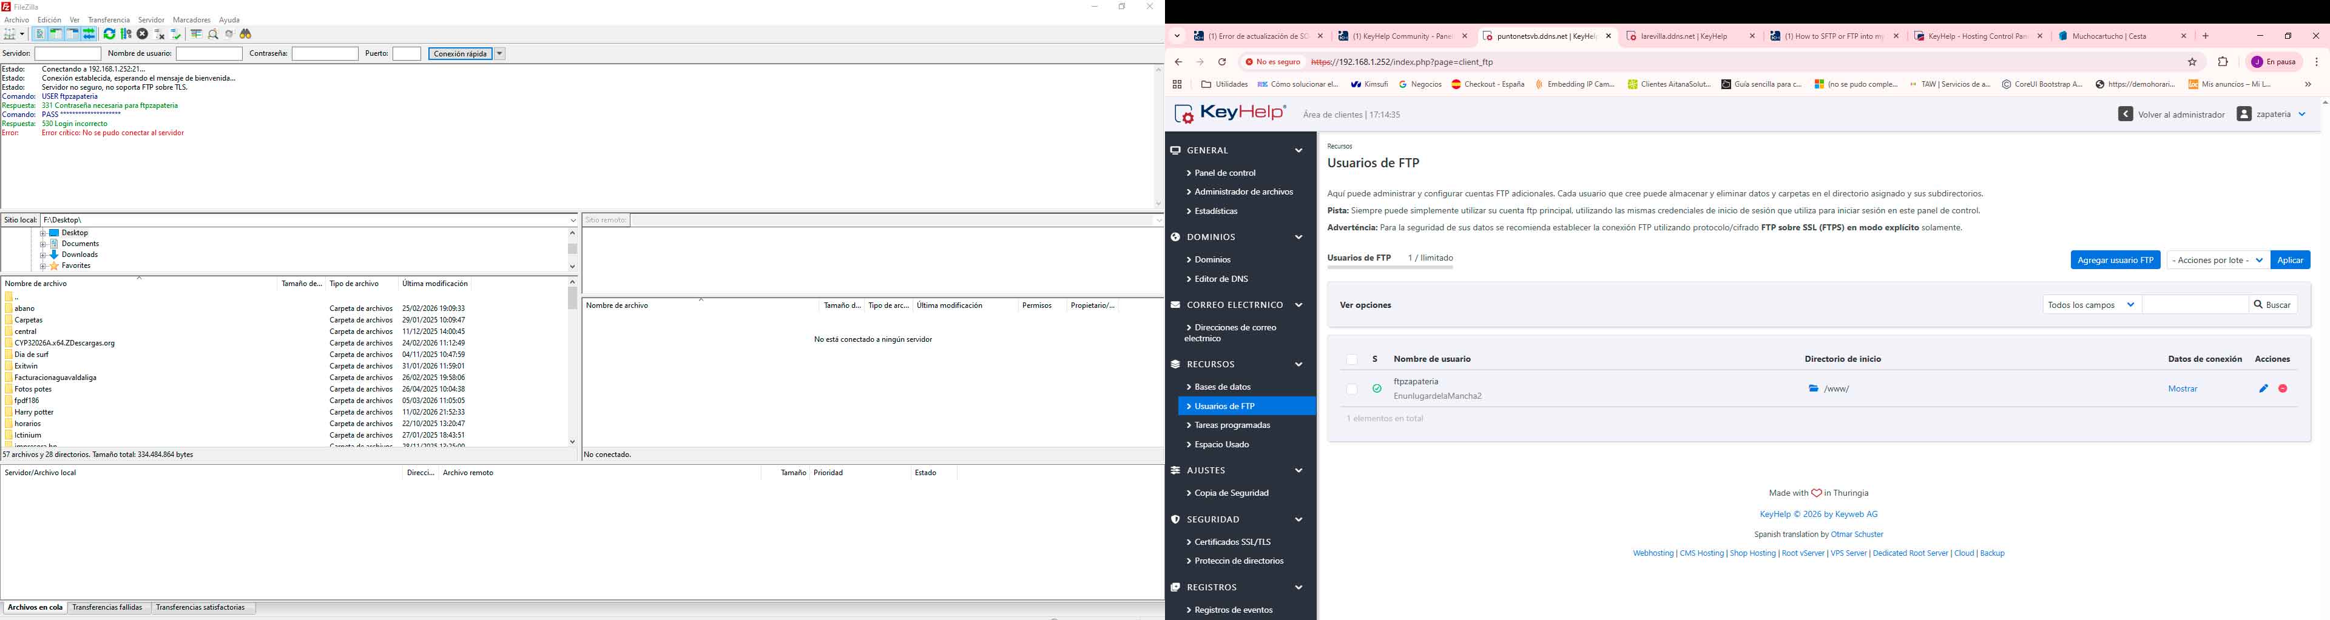Click the 'Agregar usuario FTP' button

pos(2115,260)
